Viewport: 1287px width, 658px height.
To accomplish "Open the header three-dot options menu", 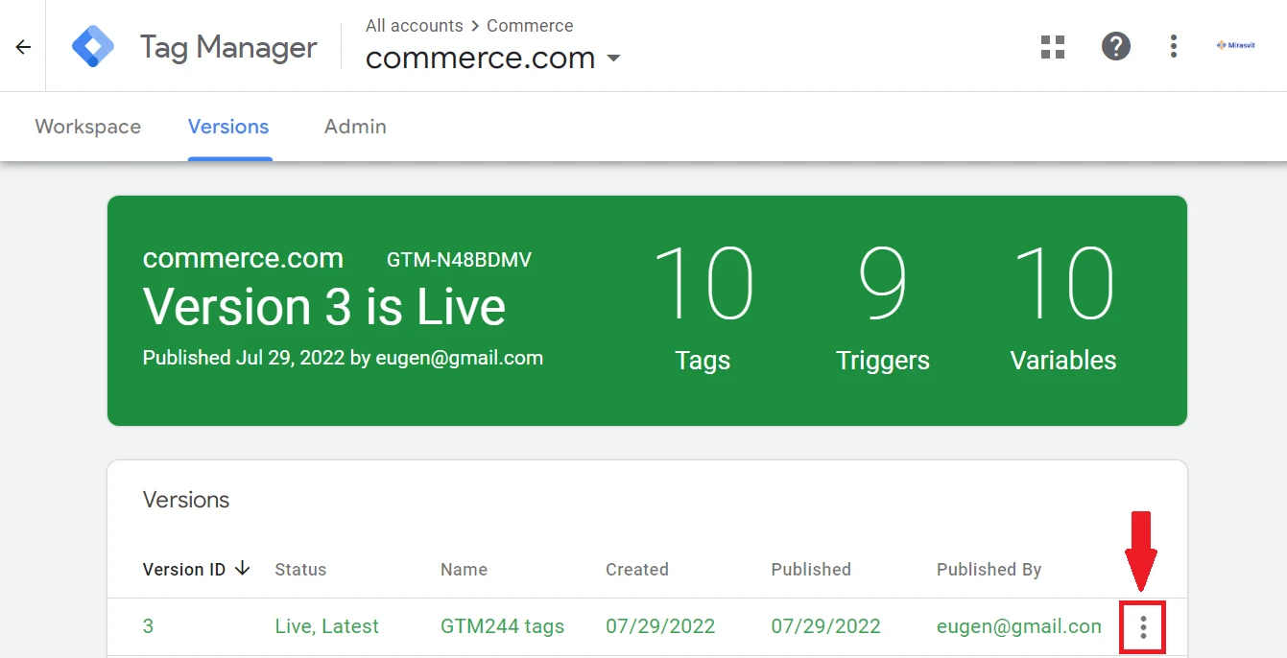I will [x=1173, y=46].
